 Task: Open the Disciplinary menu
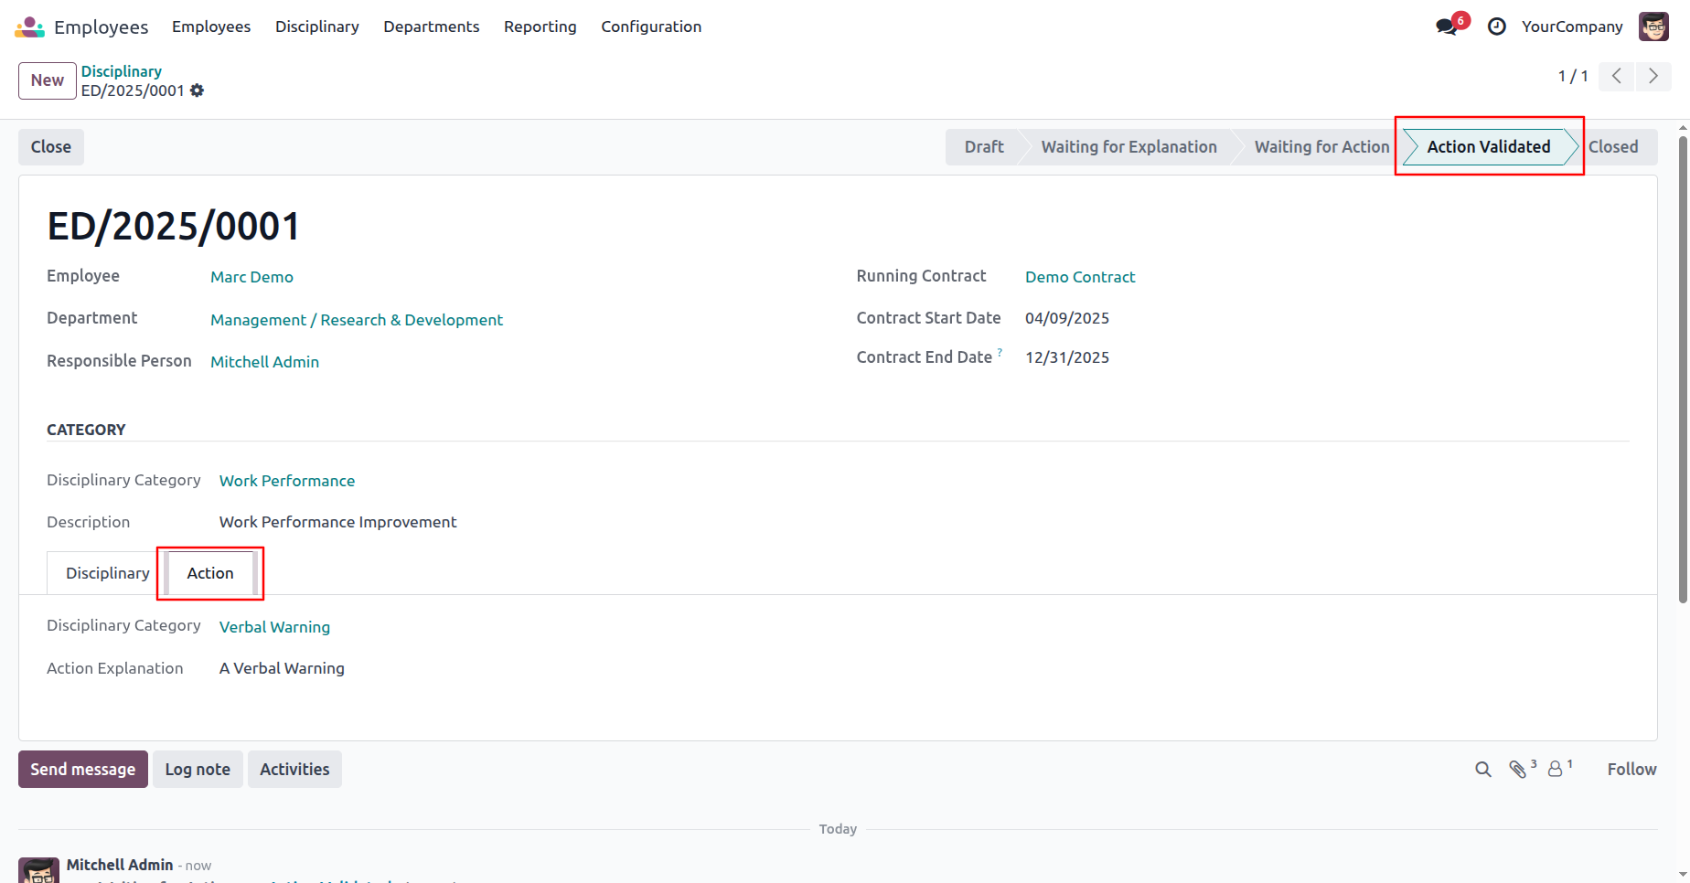317,27
